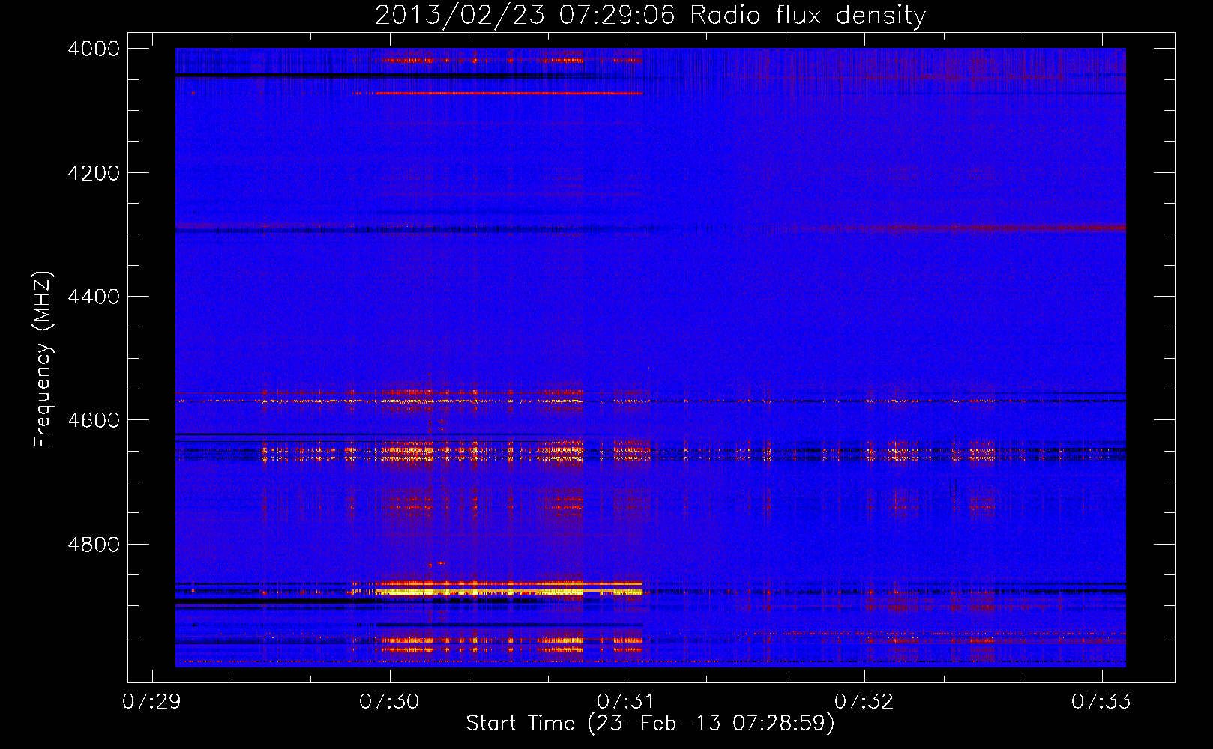Click the 4000 frequency tick label
1213x749 pixels.
click(x=94, y=49)
